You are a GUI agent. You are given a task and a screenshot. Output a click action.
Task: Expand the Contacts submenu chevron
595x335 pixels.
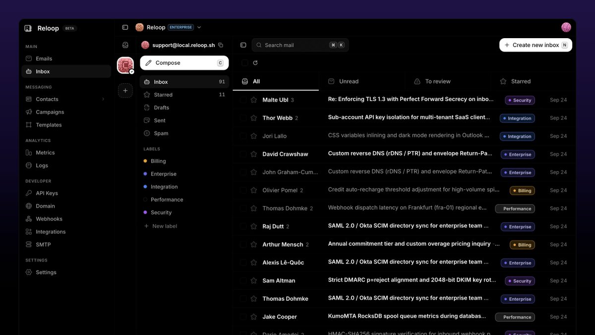tap(103, 99)
